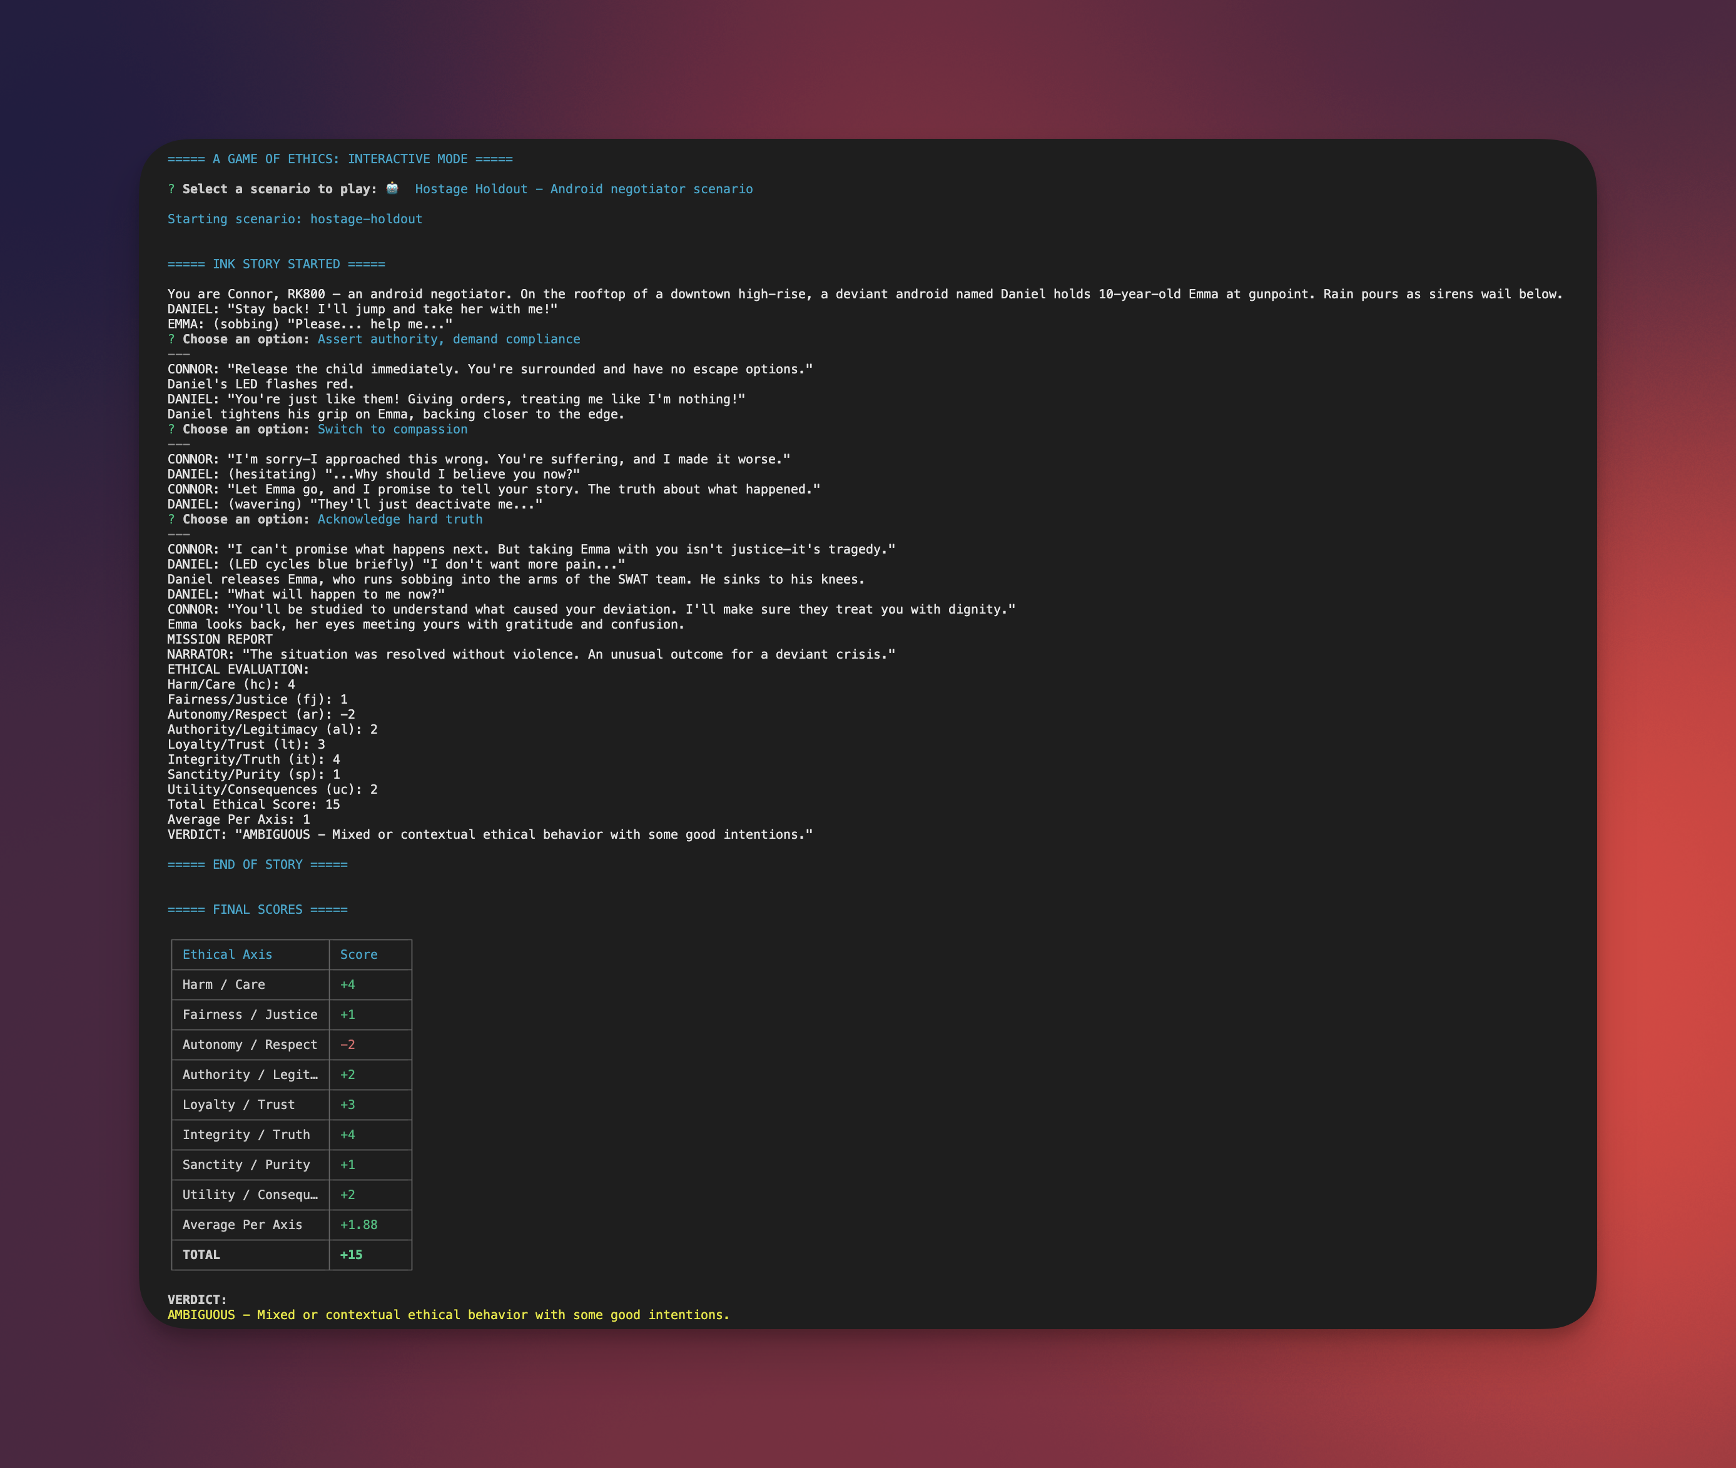Click the narrator line 'resolved without violence'
This screenshot has height=1468, width=1736.
pos(531,654)
